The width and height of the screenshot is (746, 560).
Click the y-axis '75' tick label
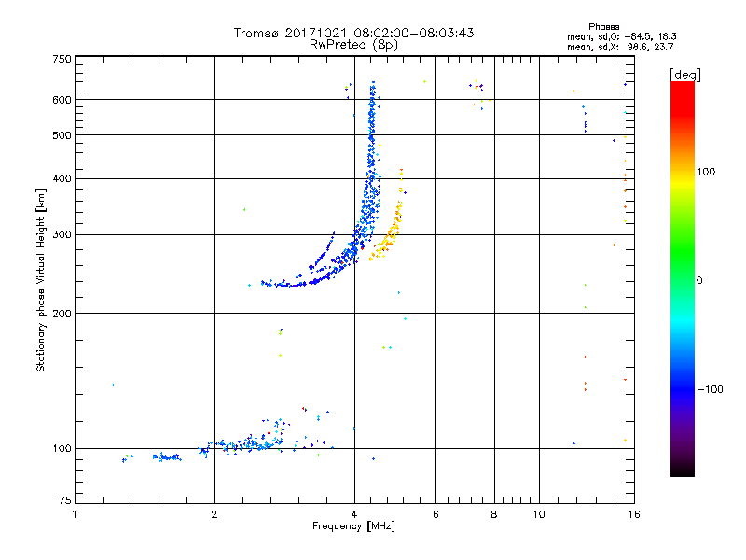coord(65,500)
